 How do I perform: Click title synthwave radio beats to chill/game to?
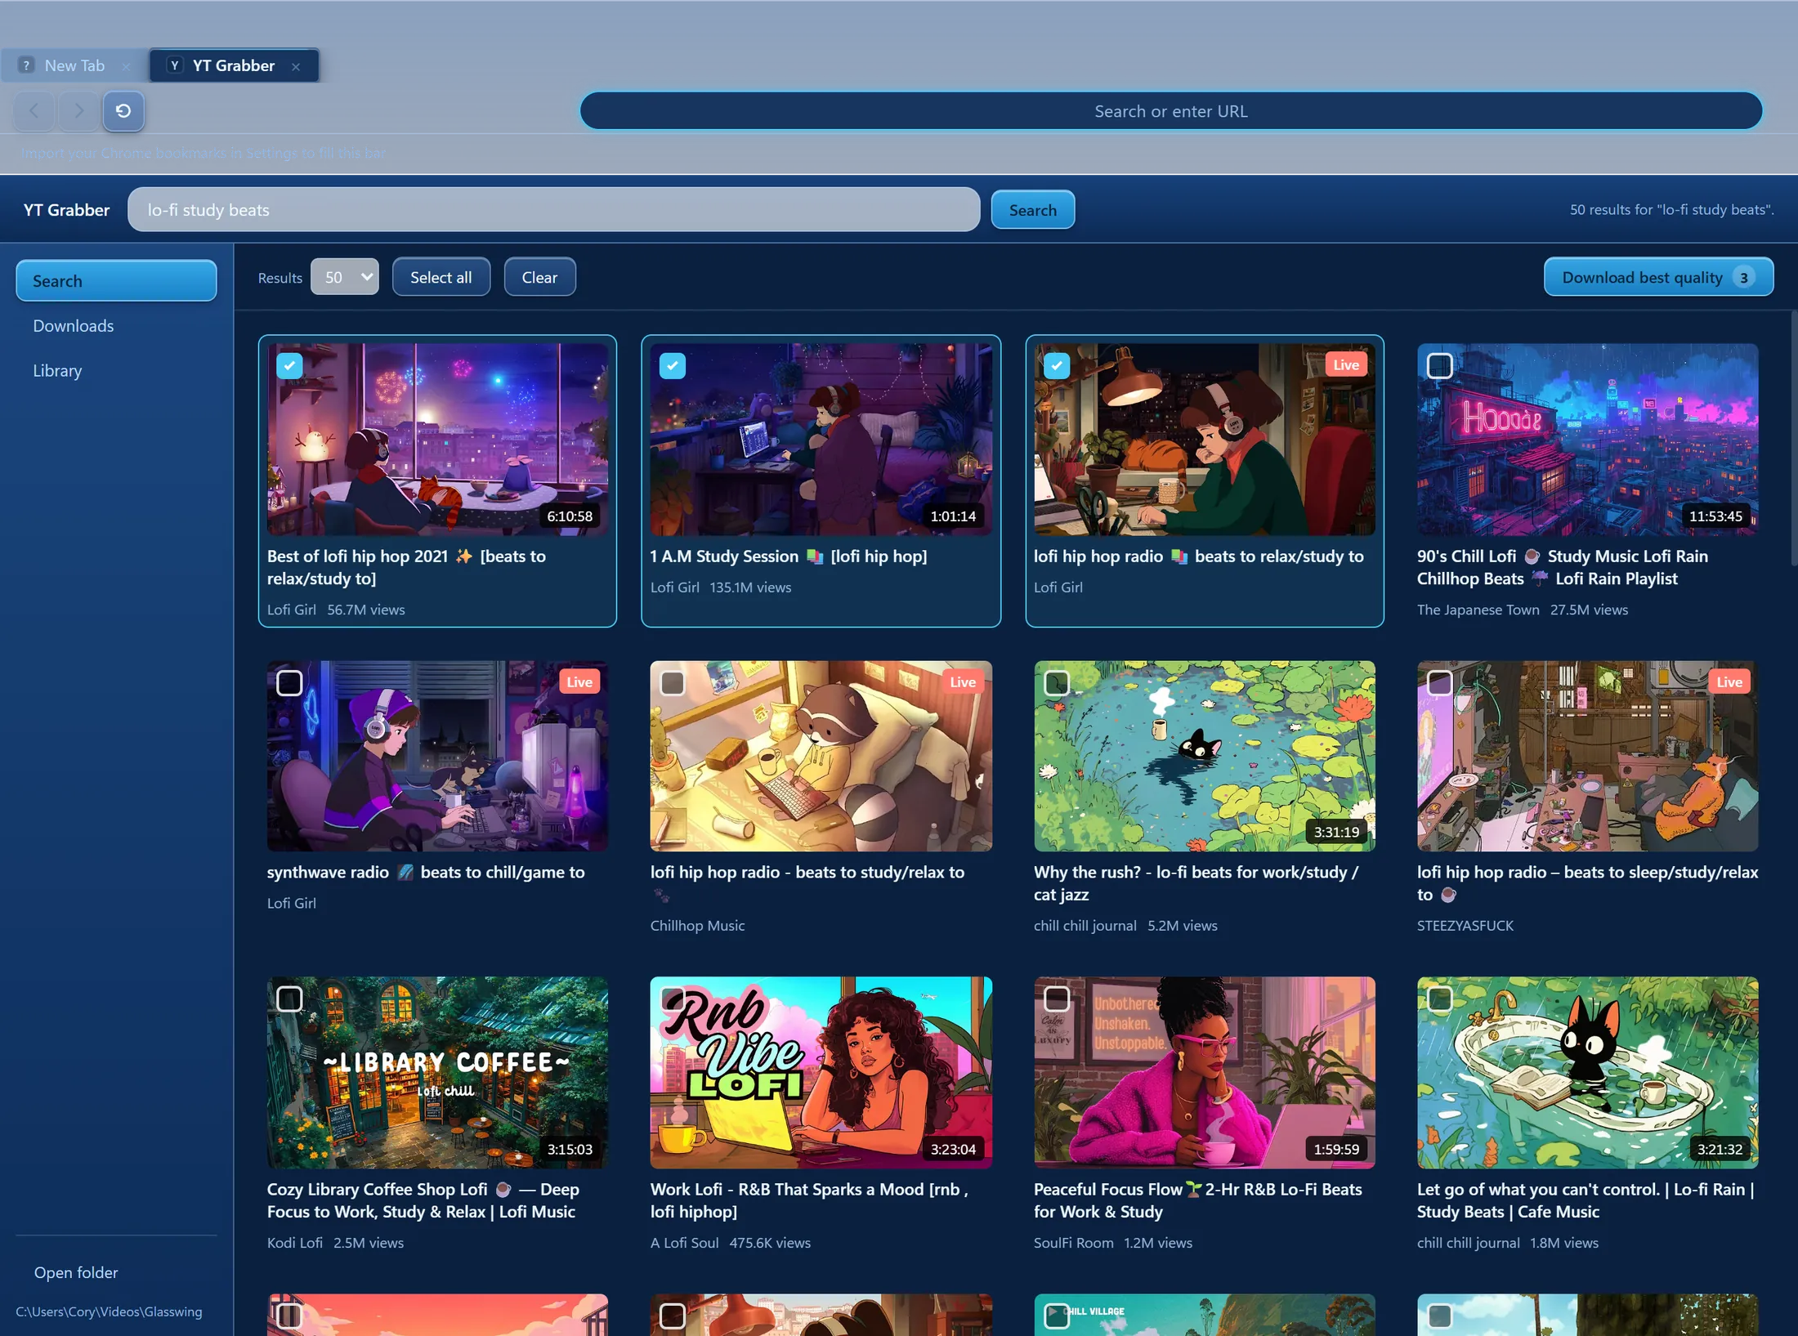(426, 872)
